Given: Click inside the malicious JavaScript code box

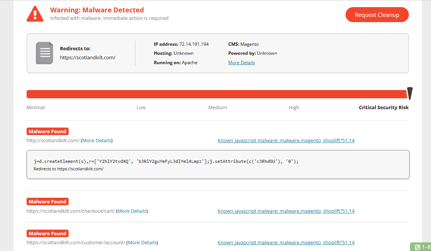Looking at the screenshot, I should pos(217,164).
